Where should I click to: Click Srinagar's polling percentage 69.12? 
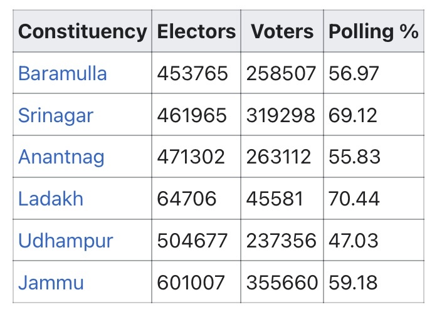click(x=354, y=115)
